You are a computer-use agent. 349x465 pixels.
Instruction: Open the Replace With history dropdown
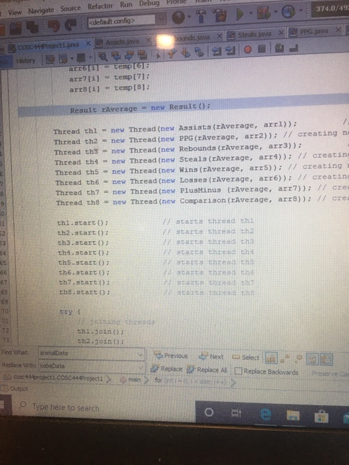pos(140,367)
